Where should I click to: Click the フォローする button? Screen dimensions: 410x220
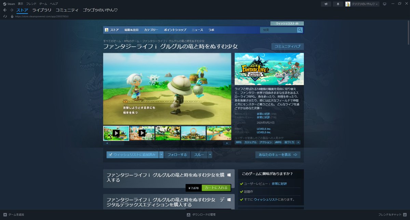pyautogui.click(x=177, y=155)
